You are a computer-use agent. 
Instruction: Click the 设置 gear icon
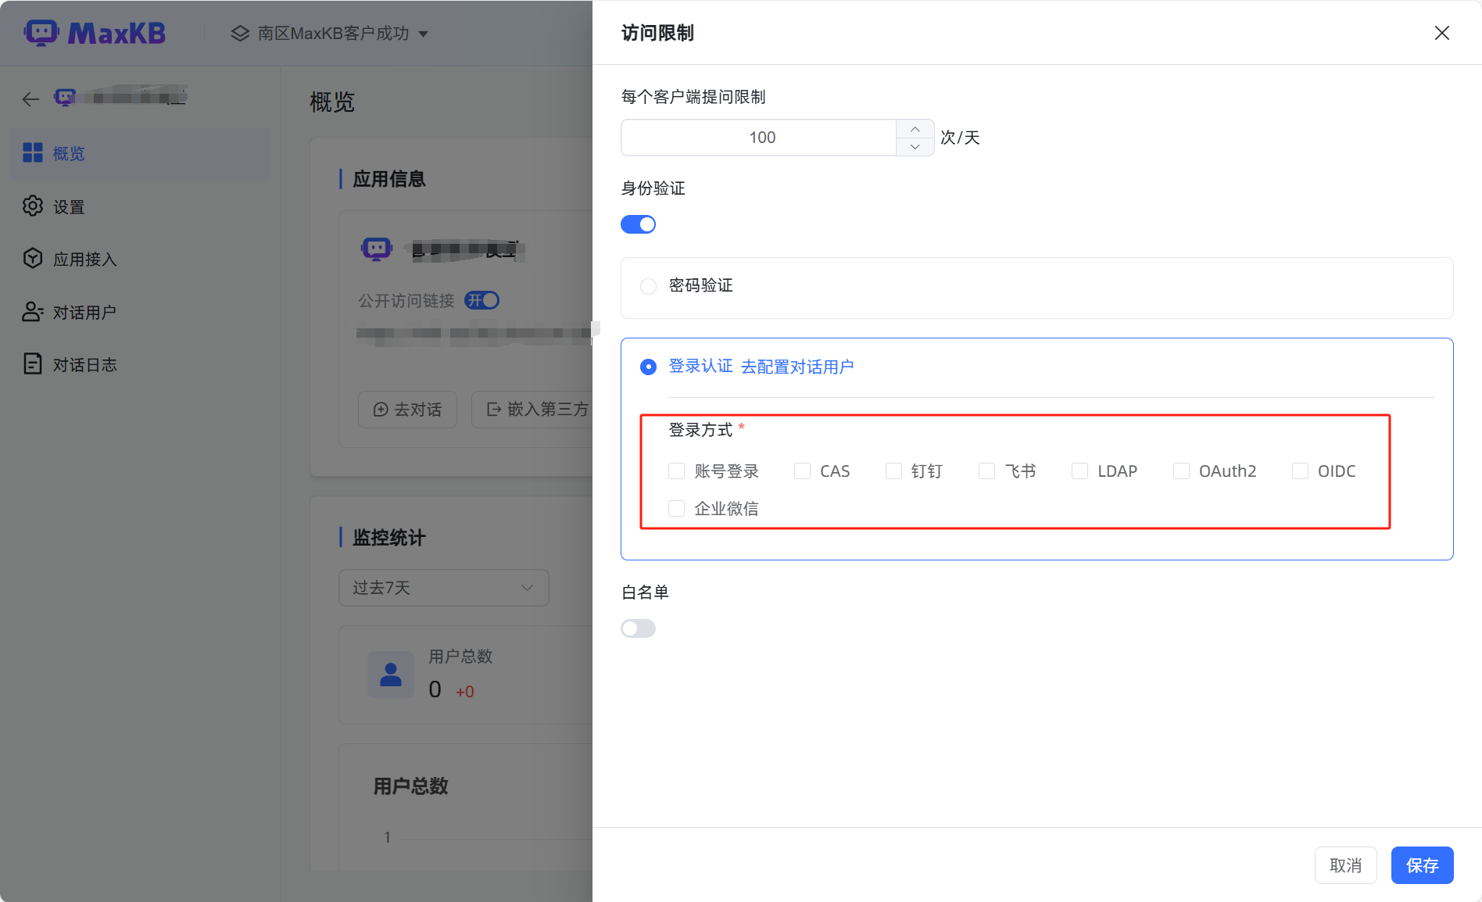coord(33,206)
